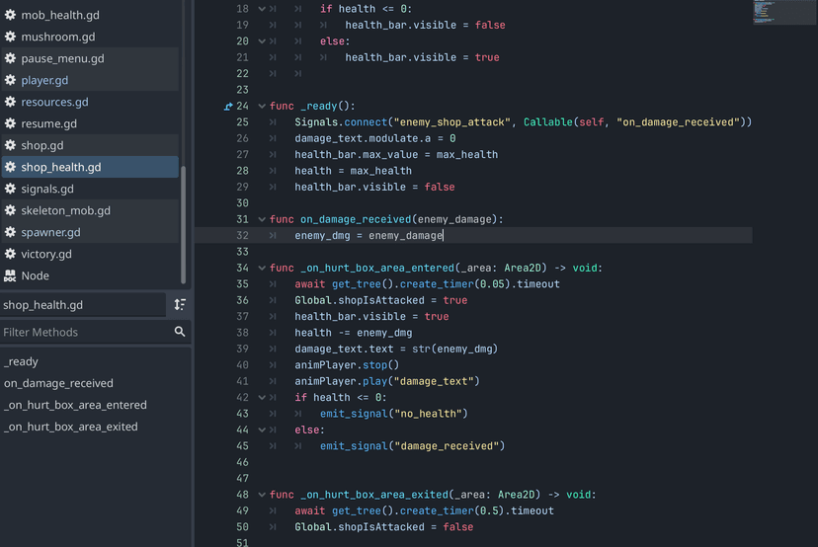Viewport: 818px width, 547px height.
Task: Open the shop.gd script
Action: (42, 145)
